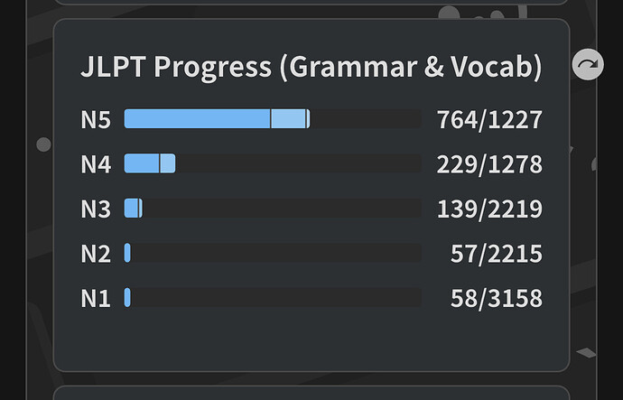Viewport: 623px width, 400px height.
Task: Click the N1 progress bar
Action: tap(273, 297)
